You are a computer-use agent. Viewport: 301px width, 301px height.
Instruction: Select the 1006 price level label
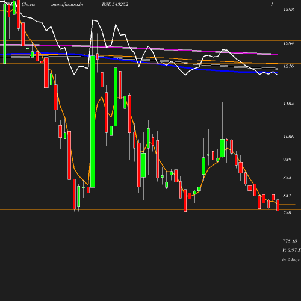point(288,137)
